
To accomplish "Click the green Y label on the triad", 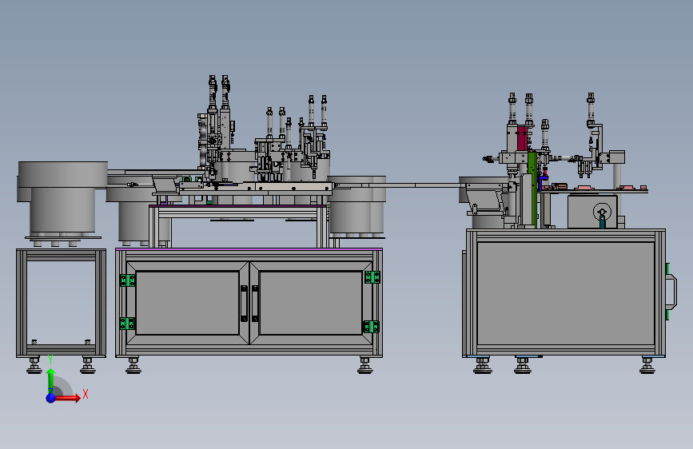I will [50, 360].
